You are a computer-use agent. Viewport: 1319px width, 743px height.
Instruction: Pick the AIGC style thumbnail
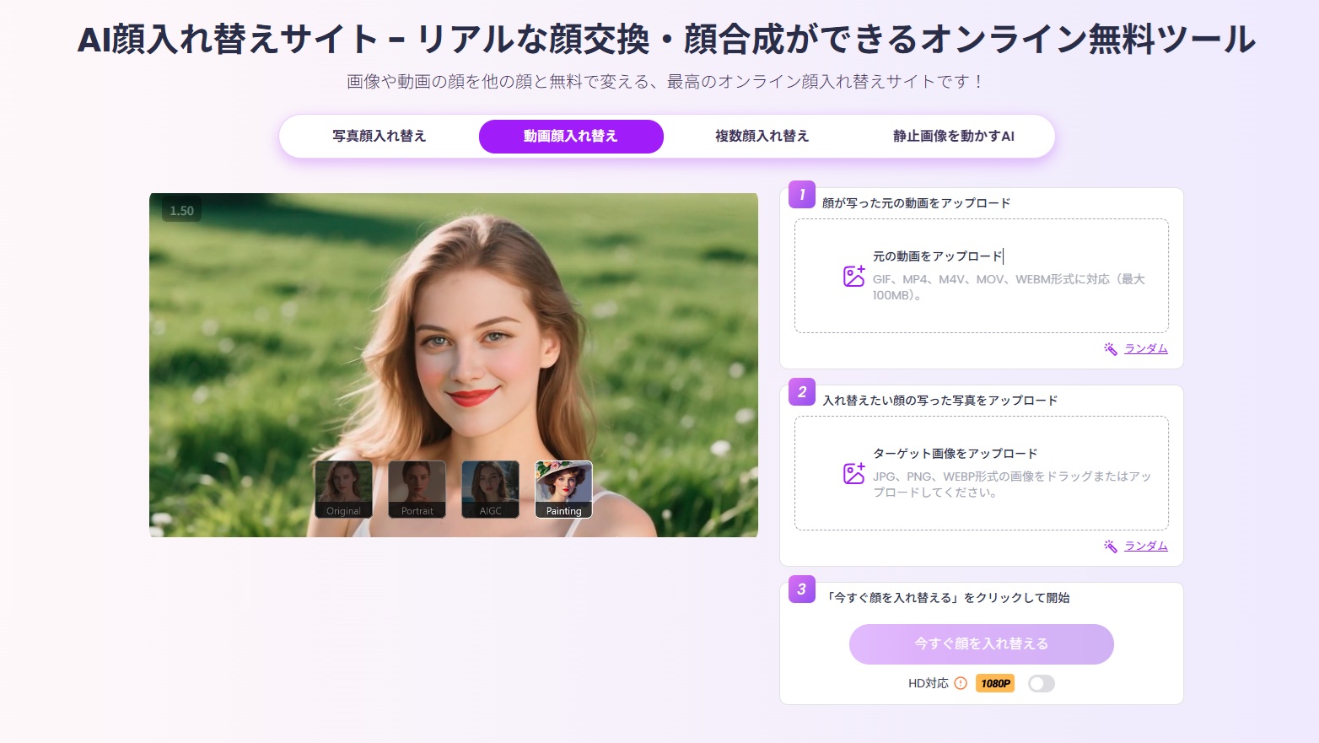coord(490,489)
